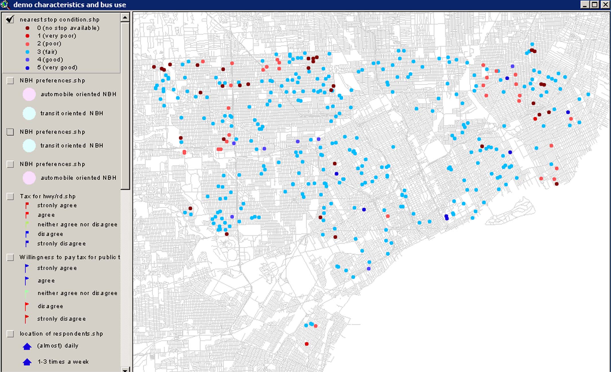This screenshot has width=611, height=372.
Task: Click the red flag for willingness 'disagree'
Action: tap(27, 306)
